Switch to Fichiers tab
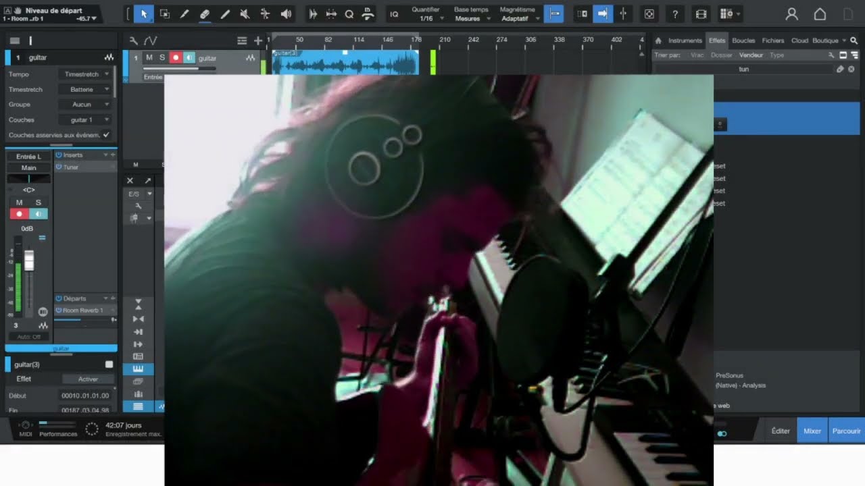865x486 pixels. [773, 40]
